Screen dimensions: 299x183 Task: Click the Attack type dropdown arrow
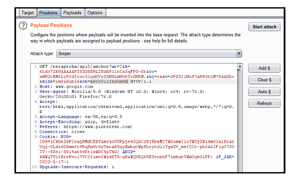(239, 54)
